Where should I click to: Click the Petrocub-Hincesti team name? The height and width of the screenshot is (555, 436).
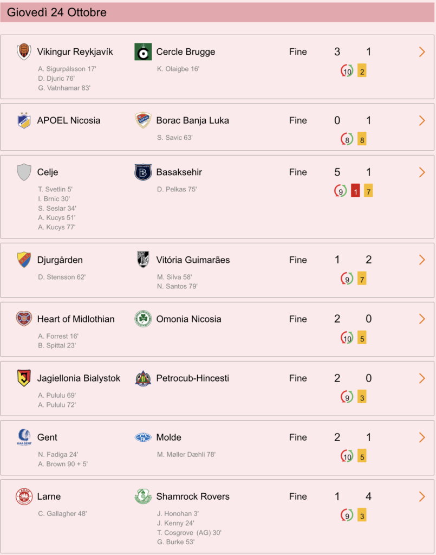(x=193, y=378)
